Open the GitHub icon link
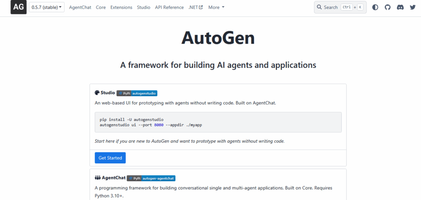Image resolution: width=421 pixels, height=200 pixels. click(x=388, y=7)
